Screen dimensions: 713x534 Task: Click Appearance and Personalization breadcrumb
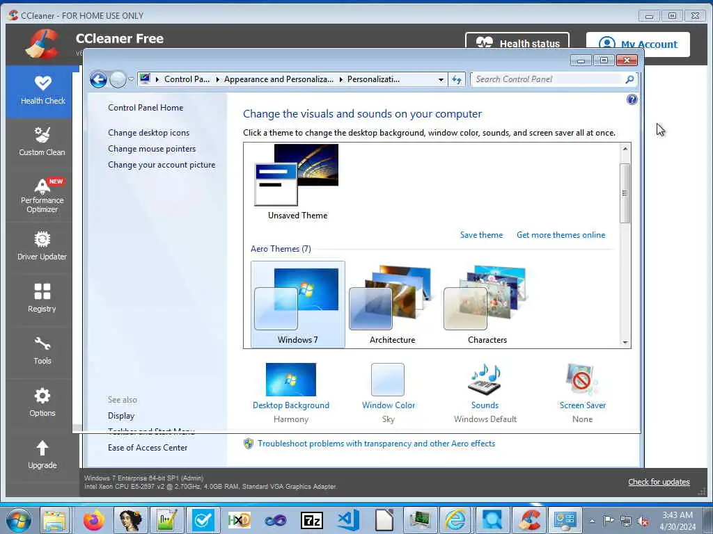(x=279, y=79)
